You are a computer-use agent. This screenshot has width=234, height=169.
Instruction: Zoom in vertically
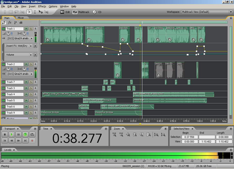[156, 134]
